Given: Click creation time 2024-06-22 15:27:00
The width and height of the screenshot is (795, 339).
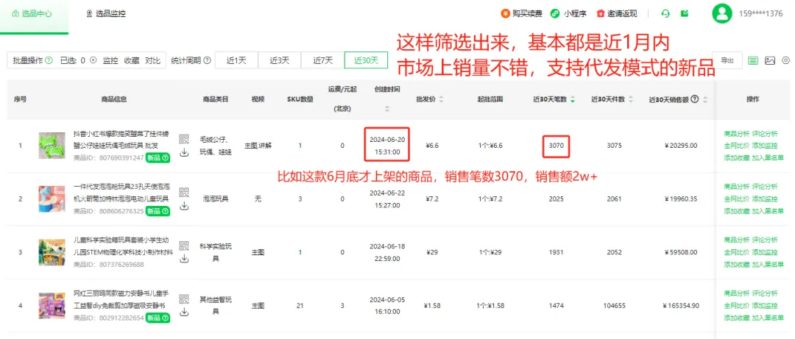Looking at the screenshot, I should pos(386,199).
